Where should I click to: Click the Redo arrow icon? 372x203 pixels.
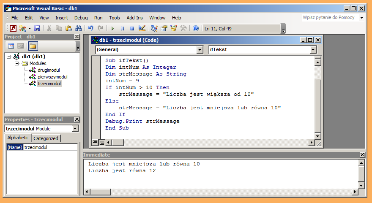[100, 28]
